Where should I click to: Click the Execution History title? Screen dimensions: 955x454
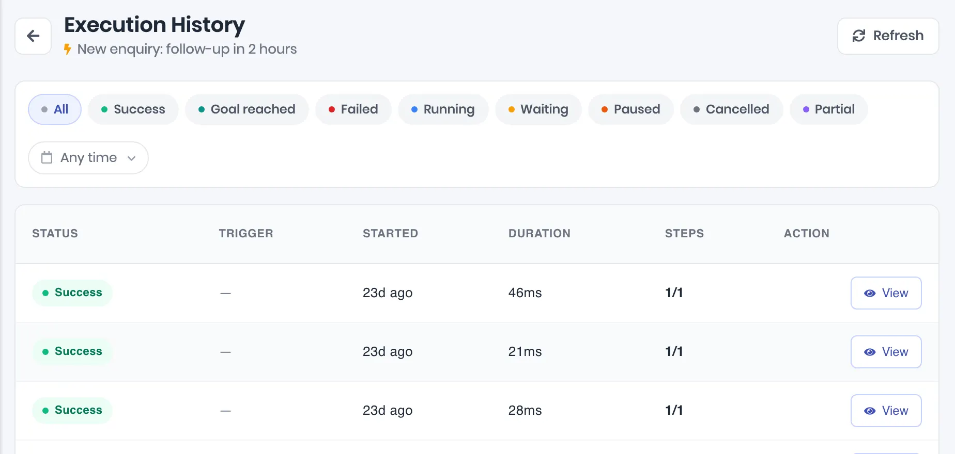coord(155,25)
